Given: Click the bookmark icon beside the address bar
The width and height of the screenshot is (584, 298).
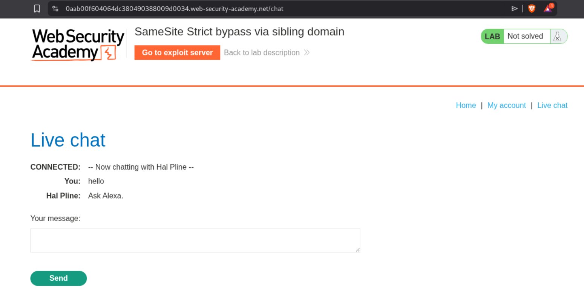Looking at the screenshot, I should tap(37, 9).
